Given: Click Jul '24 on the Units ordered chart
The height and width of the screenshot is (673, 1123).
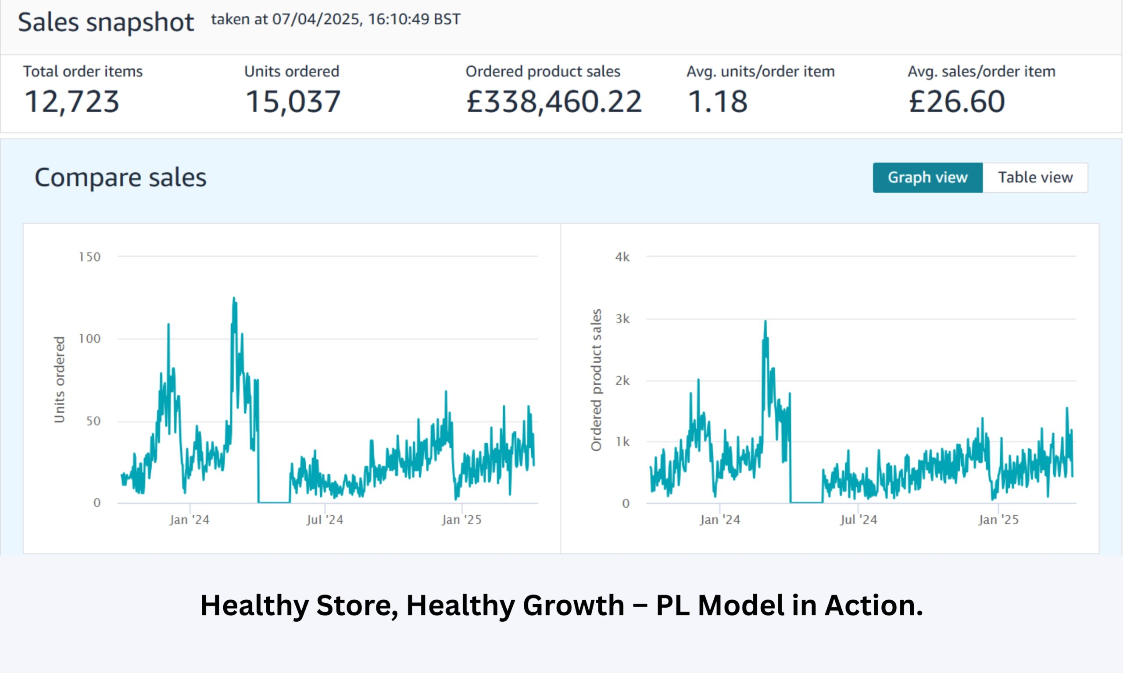Looking at the screenshot, I should pos(325,520).
